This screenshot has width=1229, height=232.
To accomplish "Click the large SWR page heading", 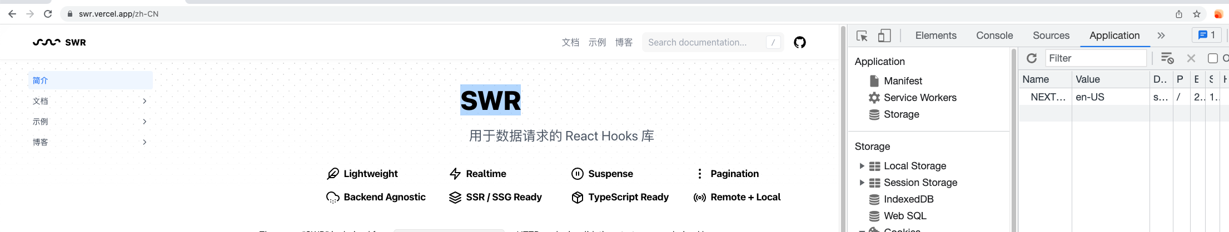I will (490, 100).
